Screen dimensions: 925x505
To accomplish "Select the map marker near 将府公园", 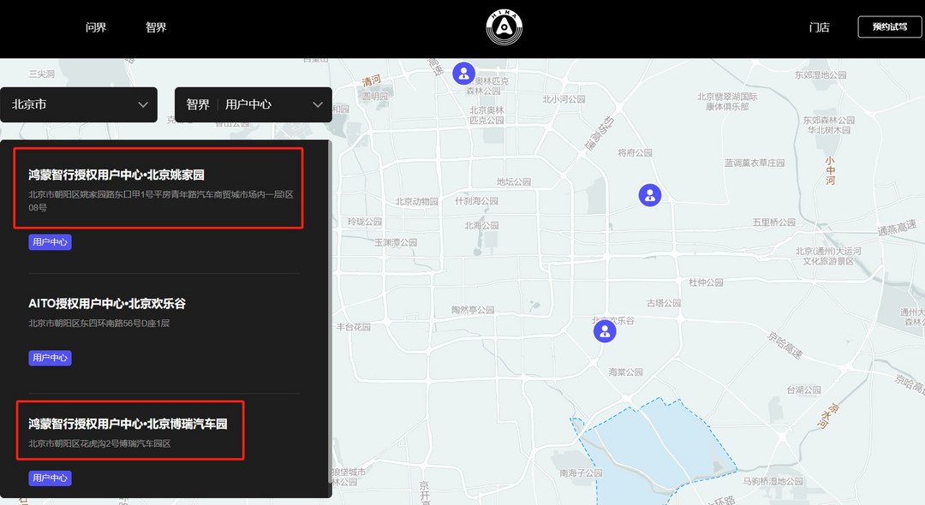I will [x=649, y=195].
